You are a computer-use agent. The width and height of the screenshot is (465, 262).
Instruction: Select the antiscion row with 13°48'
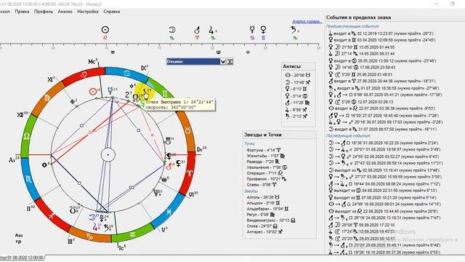pos(298,82)
